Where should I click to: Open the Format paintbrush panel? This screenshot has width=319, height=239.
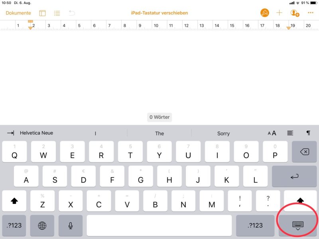point(264,13)
